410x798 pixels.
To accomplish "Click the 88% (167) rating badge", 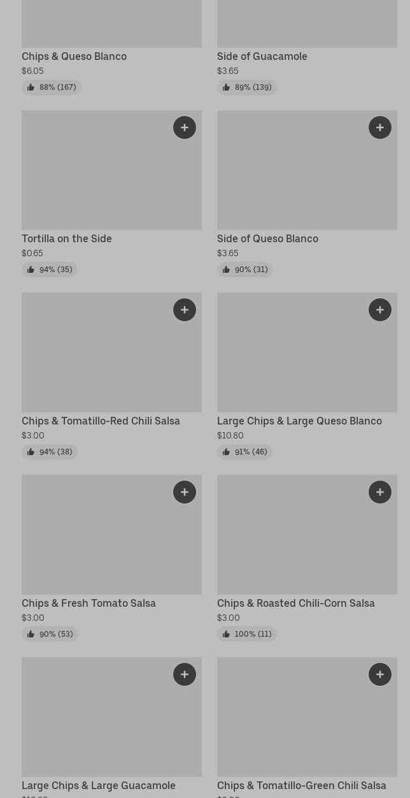I will point(52,87).
